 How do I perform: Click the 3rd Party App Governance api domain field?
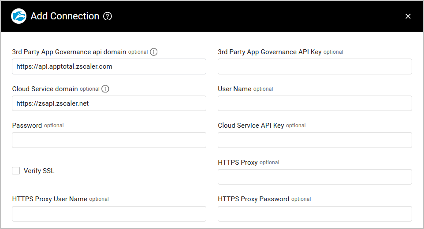pos(109,66)
